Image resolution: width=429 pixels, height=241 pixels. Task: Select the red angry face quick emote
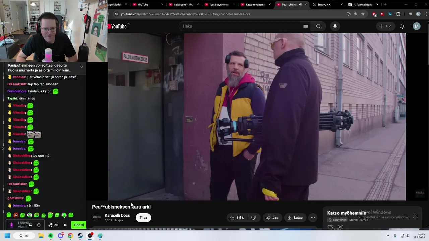16,215
